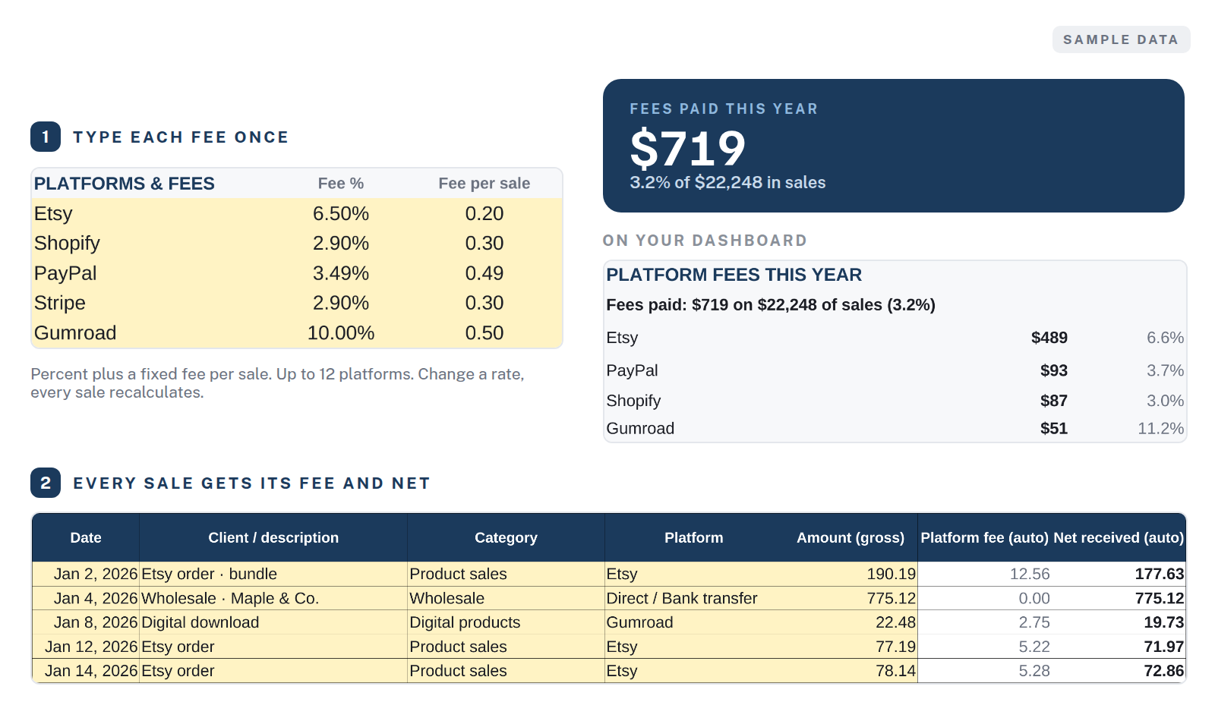Click the $87 Shopify fees value
The height and width of the screenshot is (721, 1215).
(x=1054, y=401)
